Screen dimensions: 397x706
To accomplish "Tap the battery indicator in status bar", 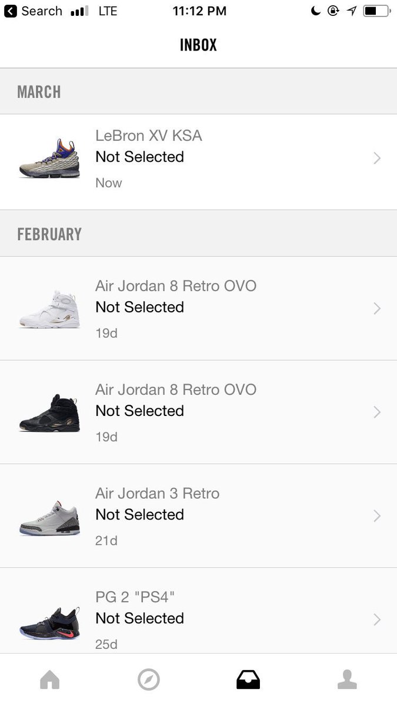I will [376, 11].
